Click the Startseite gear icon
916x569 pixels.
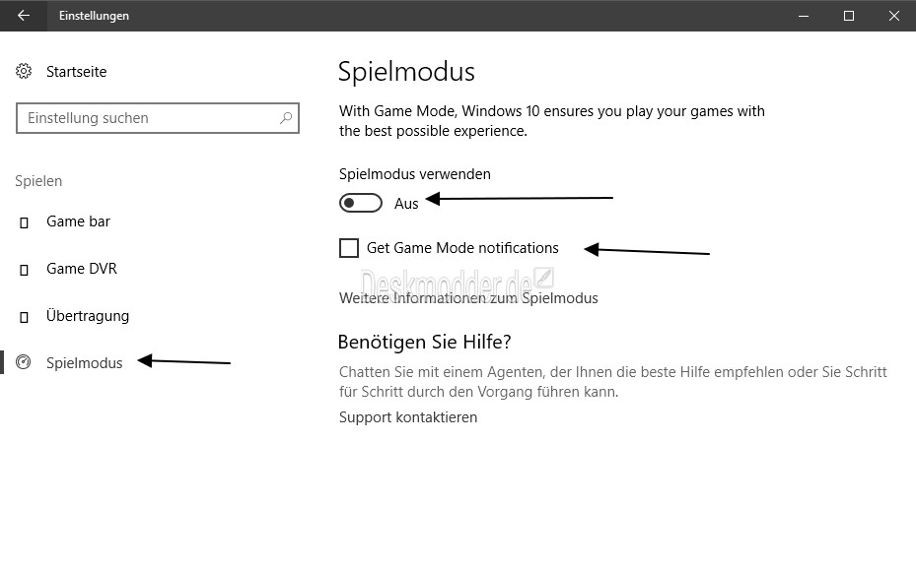tap(24, 71)
